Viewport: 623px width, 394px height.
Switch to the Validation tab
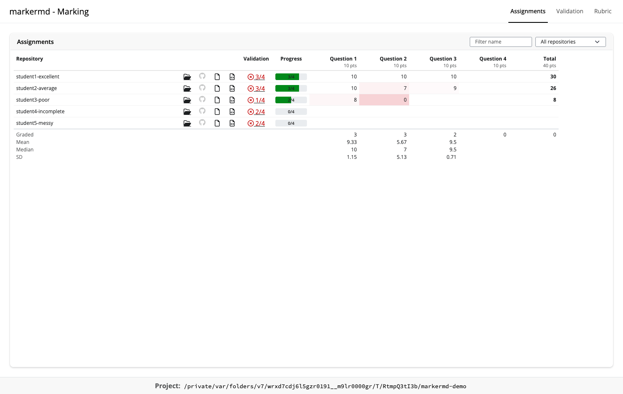[x=570, y=11]
